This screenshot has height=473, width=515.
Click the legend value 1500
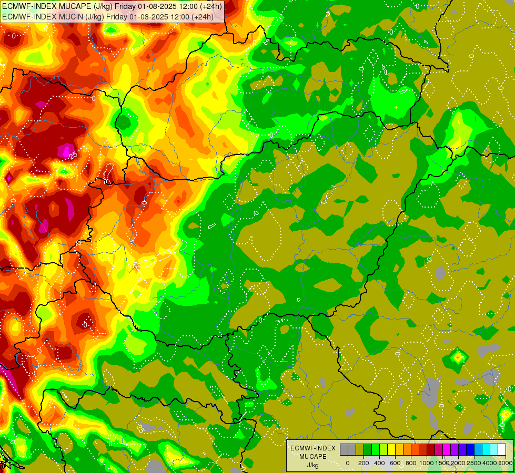click(442, 463)
